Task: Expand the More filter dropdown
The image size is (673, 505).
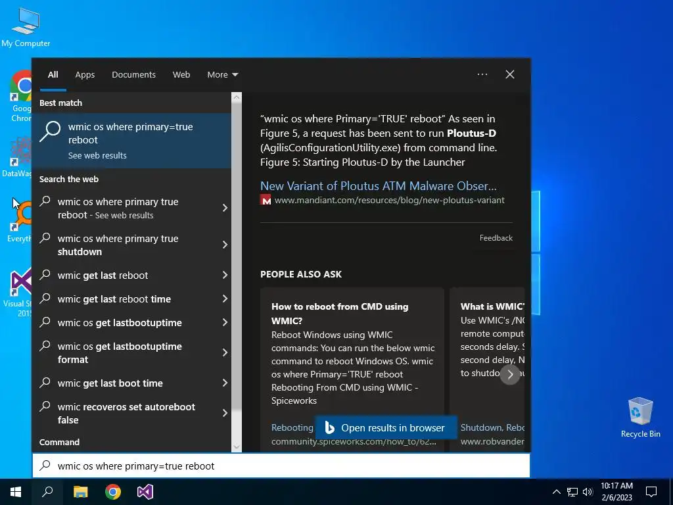Action: pos(222,75)
